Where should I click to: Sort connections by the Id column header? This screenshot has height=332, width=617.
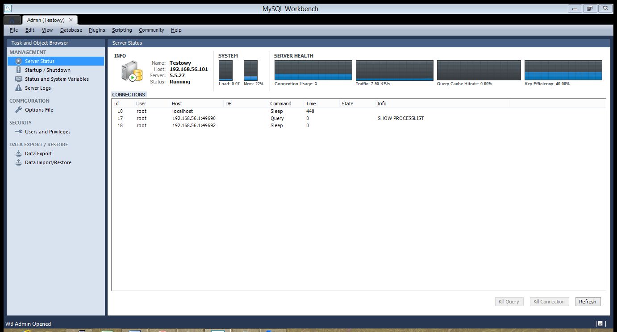click(123, 104)
